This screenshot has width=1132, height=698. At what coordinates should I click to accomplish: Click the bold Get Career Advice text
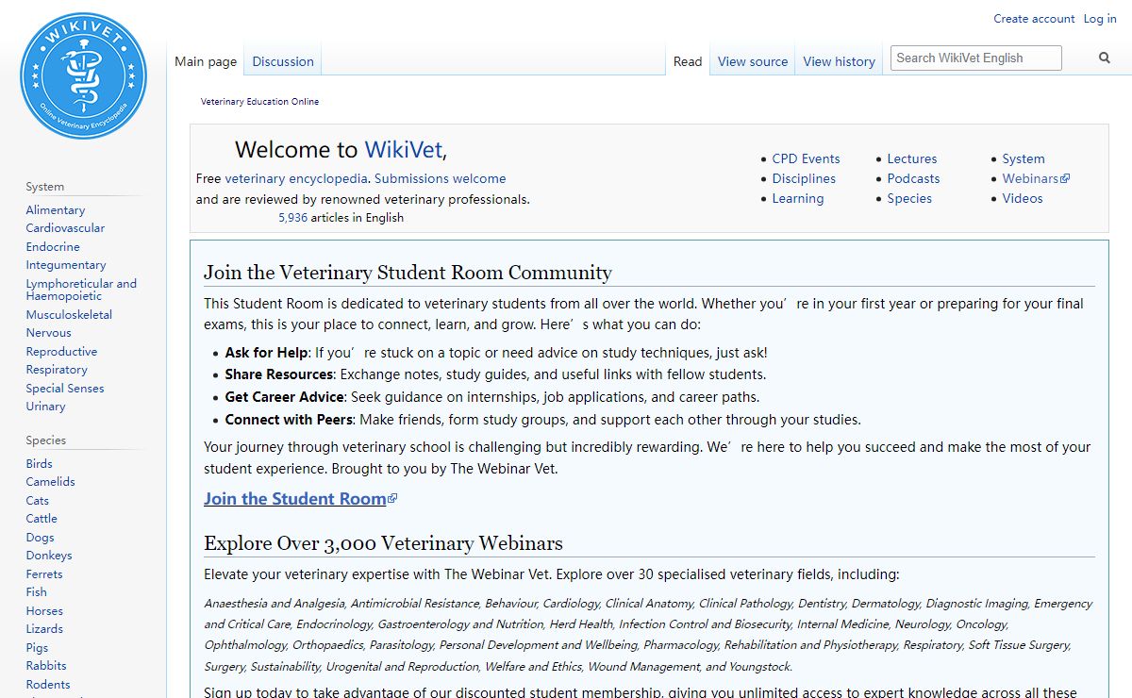click(285, 397)
